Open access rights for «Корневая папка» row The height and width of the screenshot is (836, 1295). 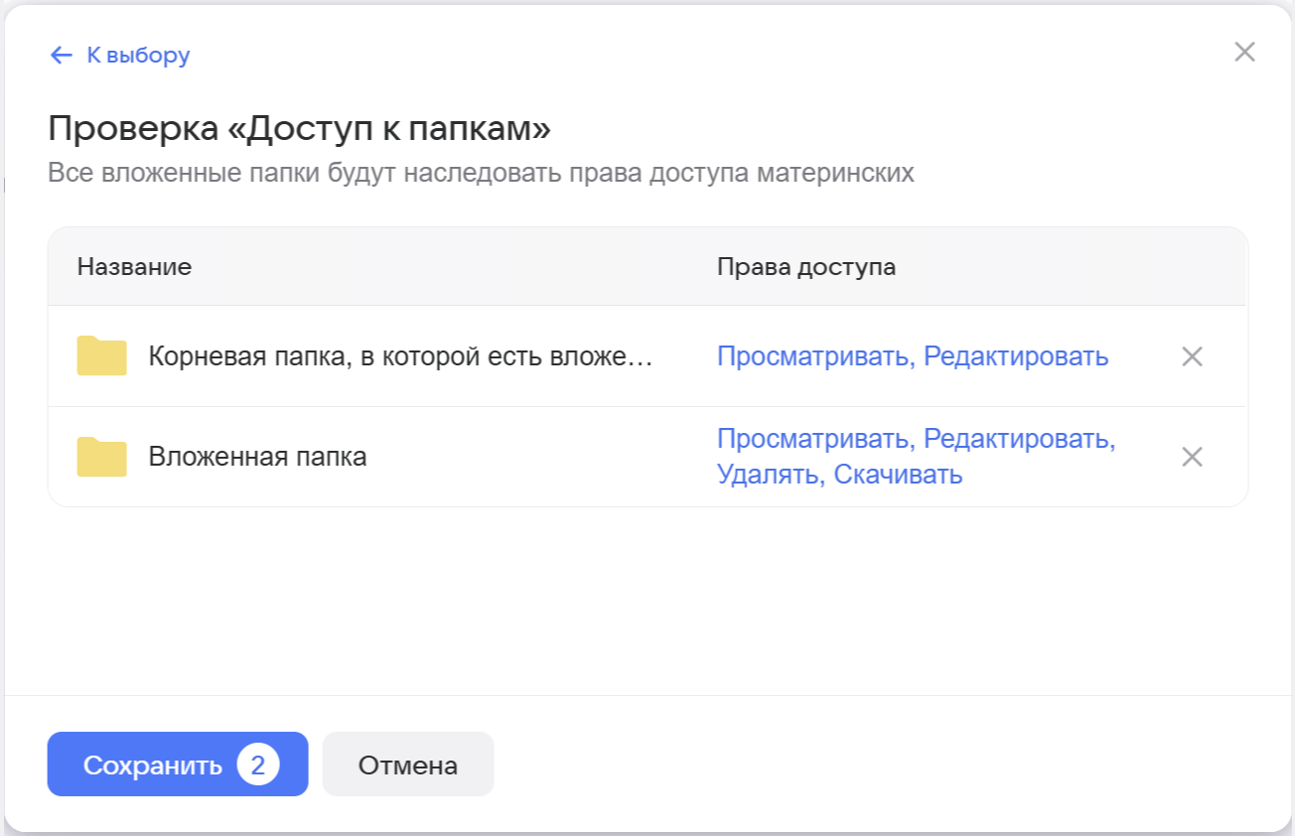pyautogui.click(x=912, y=356)
